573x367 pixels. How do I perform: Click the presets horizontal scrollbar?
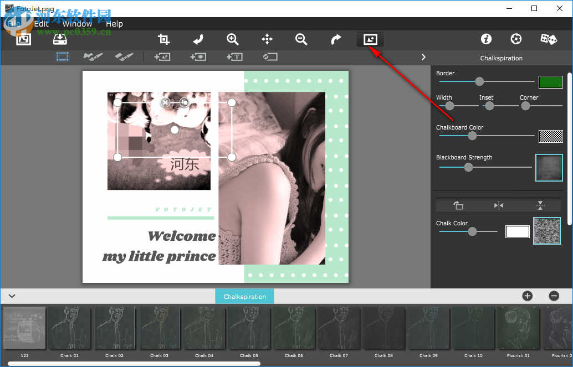[x=134, y=364]
